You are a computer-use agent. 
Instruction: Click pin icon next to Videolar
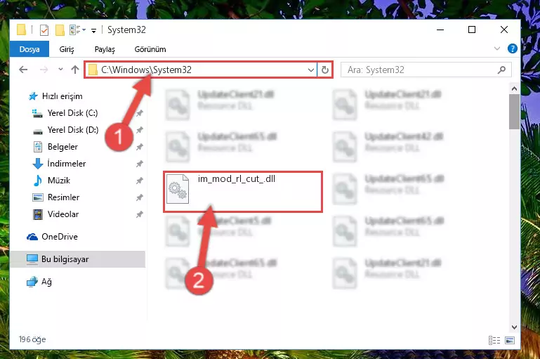tap(140, 214)
